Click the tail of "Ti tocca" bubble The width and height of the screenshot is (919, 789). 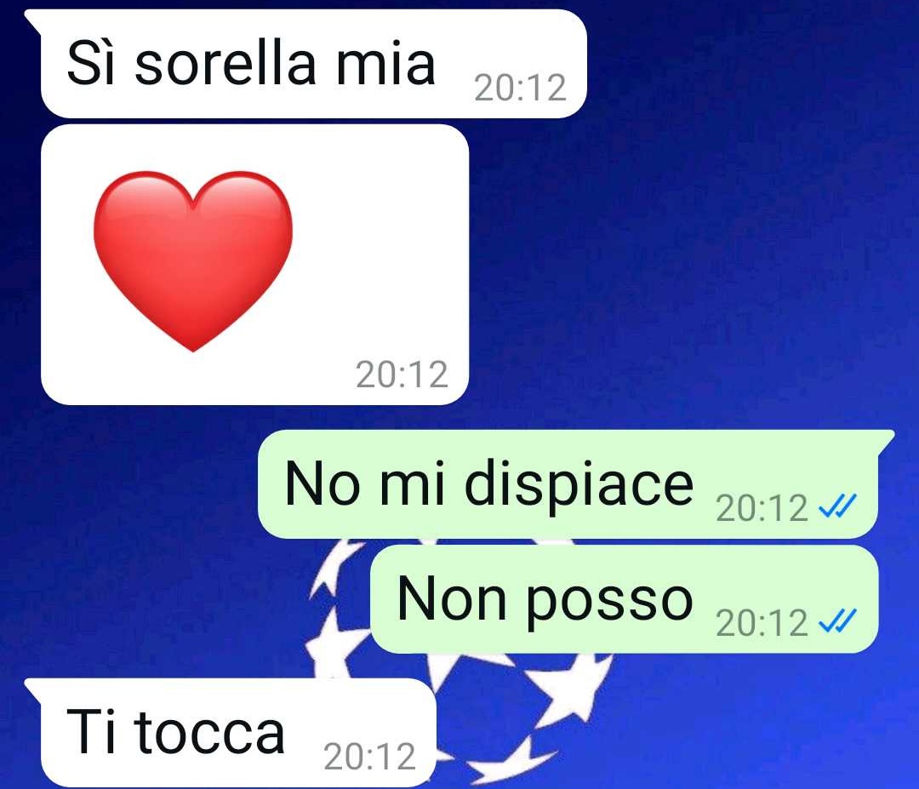(33, 689)
